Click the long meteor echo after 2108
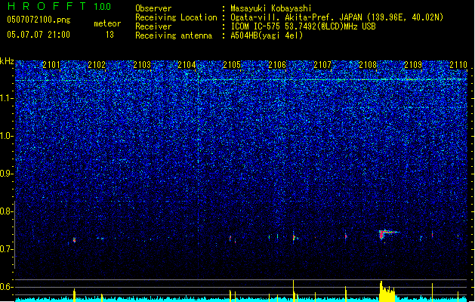Screen dimensions: 475x302 tap(388, 233)
